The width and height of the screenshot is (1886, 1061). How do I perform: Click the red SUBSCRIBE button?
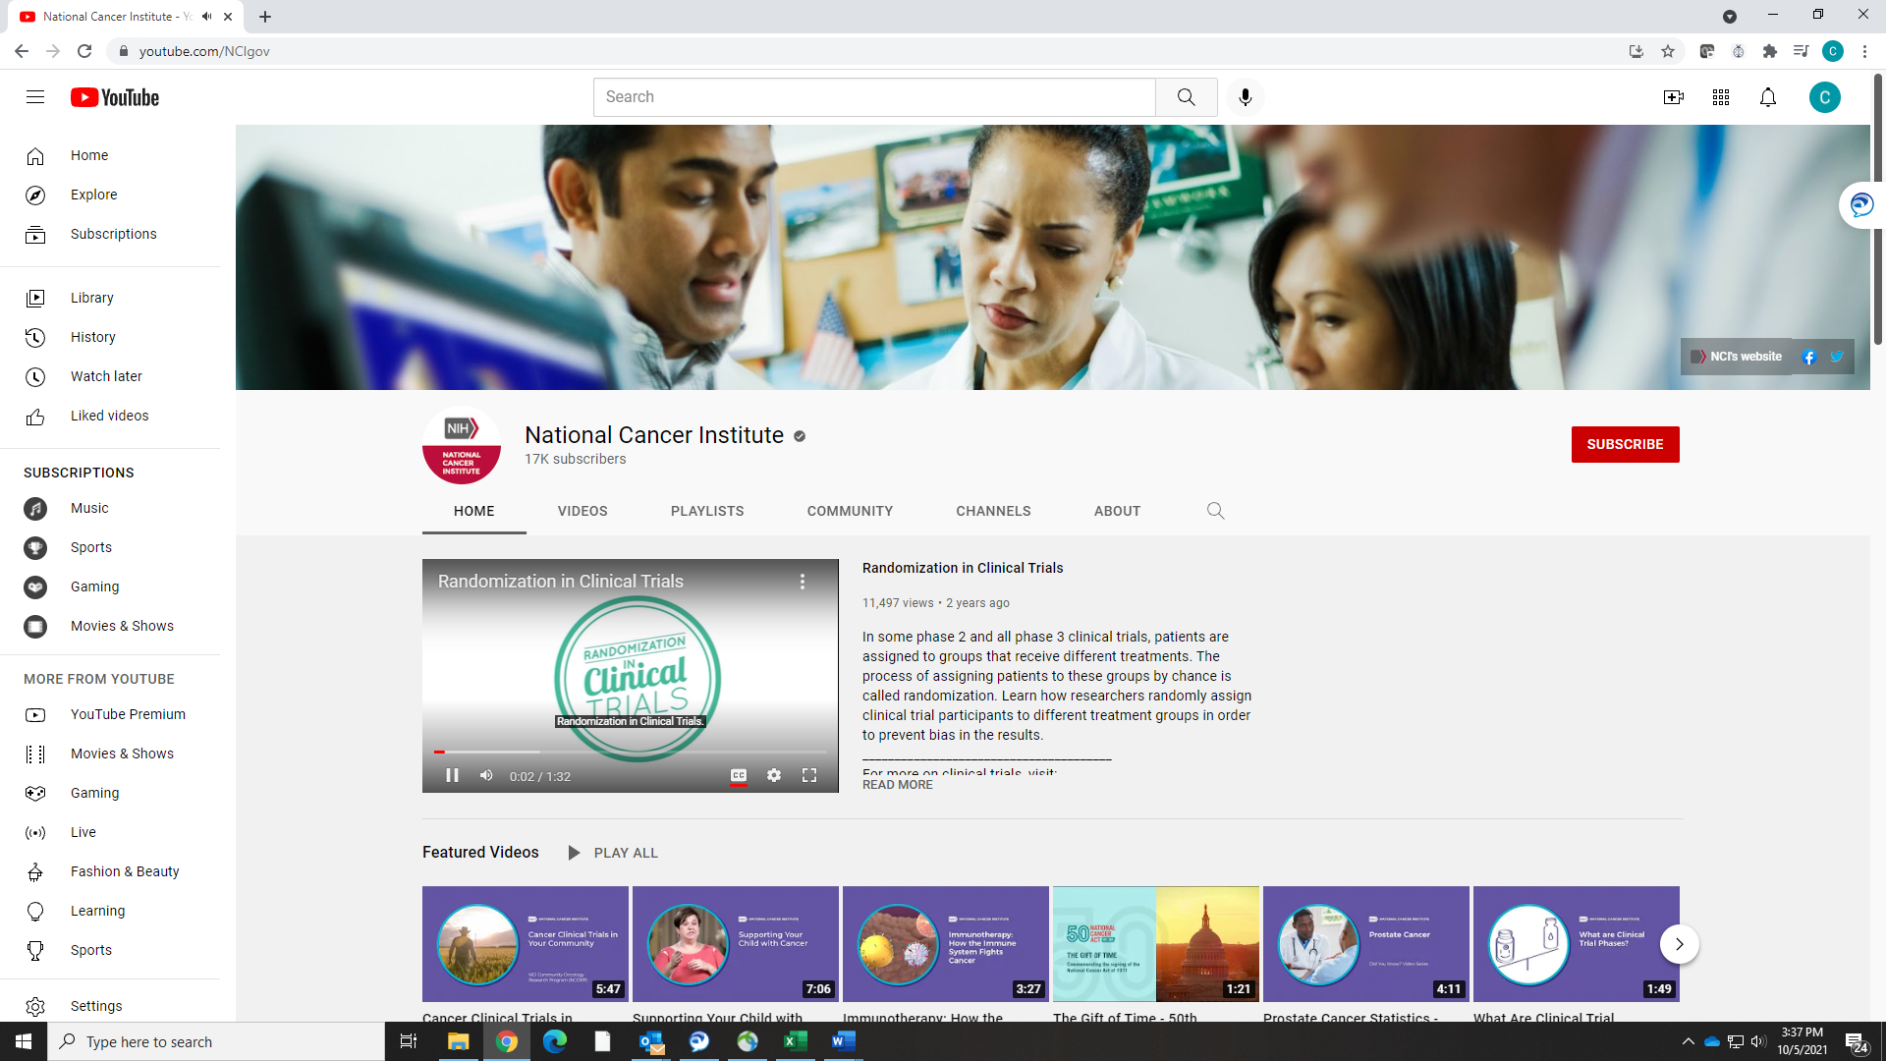pyautogui.click(x=1625, y=444)
